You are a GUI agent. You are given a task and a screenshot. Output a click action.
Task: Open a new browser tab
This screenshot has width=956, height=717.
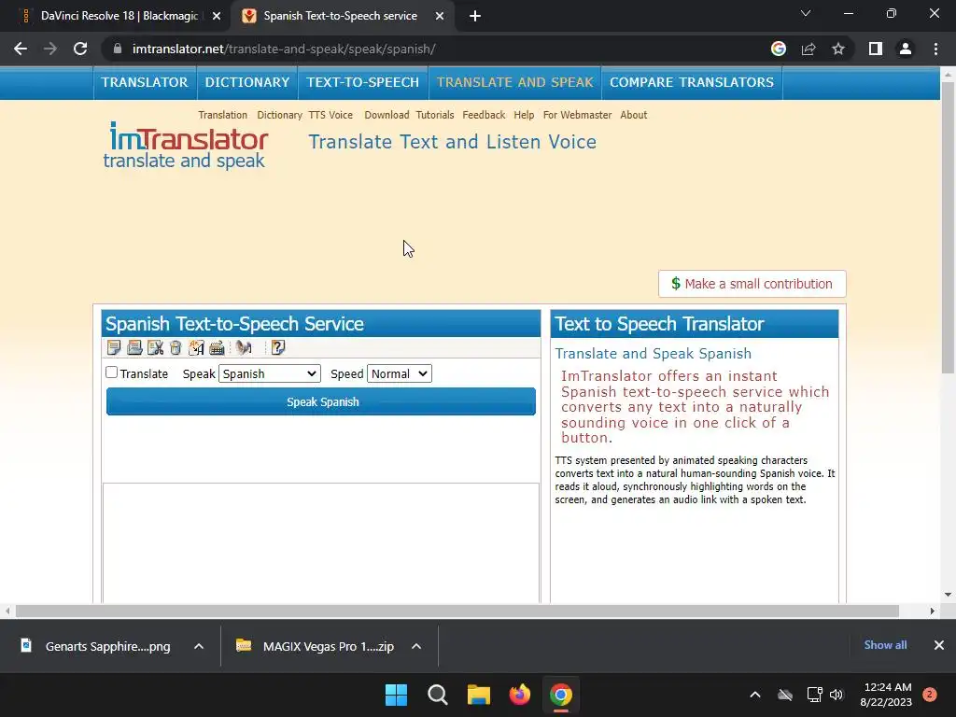point(475,16)
